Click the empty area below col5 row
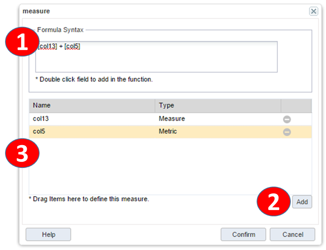 170,166
